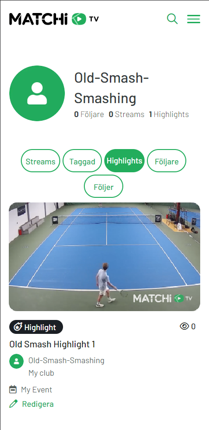Click the Redigera pencil icon
This screenshot has width=209, height=430.
click(x=13, y=404)
